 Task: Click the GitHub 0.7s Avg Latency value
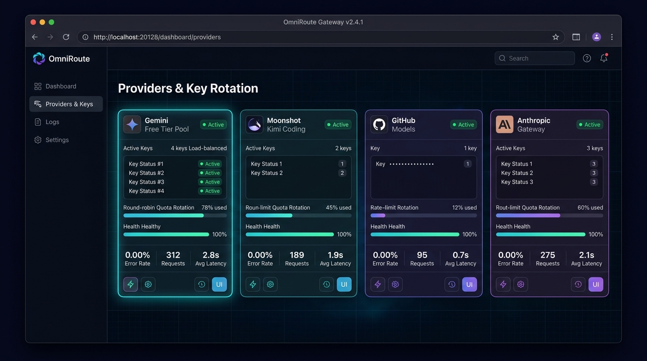[x=461, y=255]
